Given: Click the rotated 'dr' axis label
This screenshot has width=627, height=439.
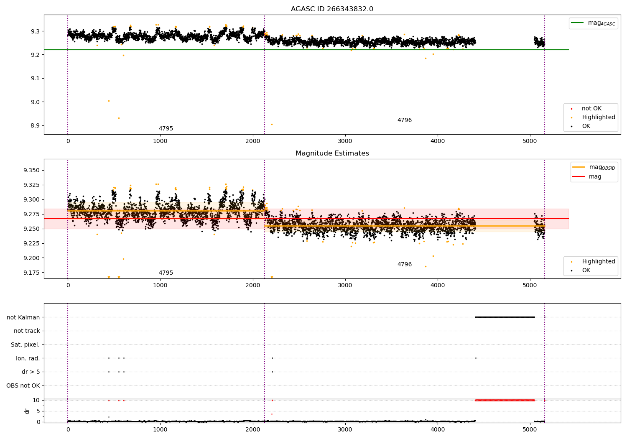Looking at the screenshot, I should pyautogui.click(x=27, y=411).
